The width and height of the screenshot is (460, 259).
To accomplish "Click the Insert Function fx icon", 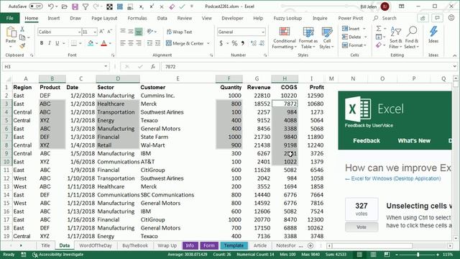I will [x=153, y=67].
